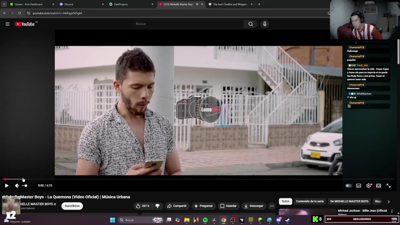This screenshot has width=400, height=225.
Task: Close the Discord tab
Action: pos(103,4)
